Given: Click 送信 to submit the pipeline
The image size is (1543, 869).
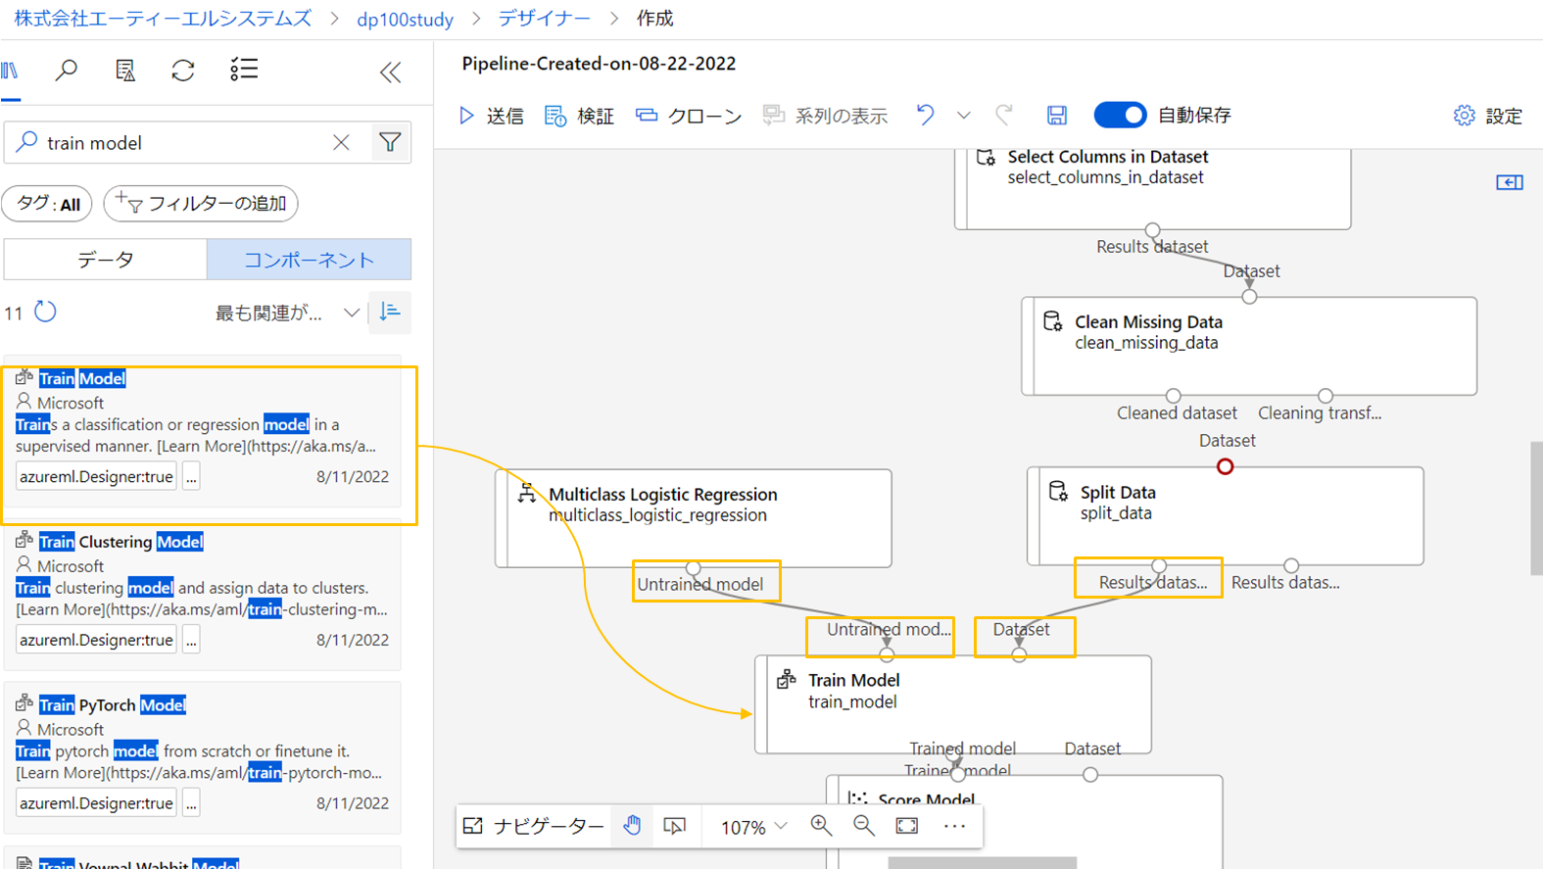Looking at the screenshot, I should pyautogui.click(x=492, y=117).
